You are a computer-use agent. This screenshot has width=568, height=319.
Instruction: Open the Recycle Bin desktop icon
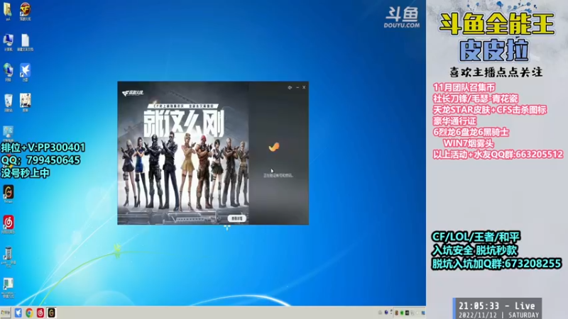point(8,101)
